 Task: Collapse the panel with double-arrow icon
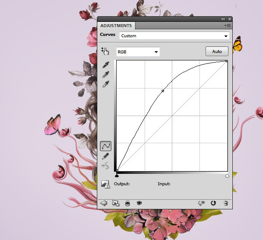pos(223,19)
